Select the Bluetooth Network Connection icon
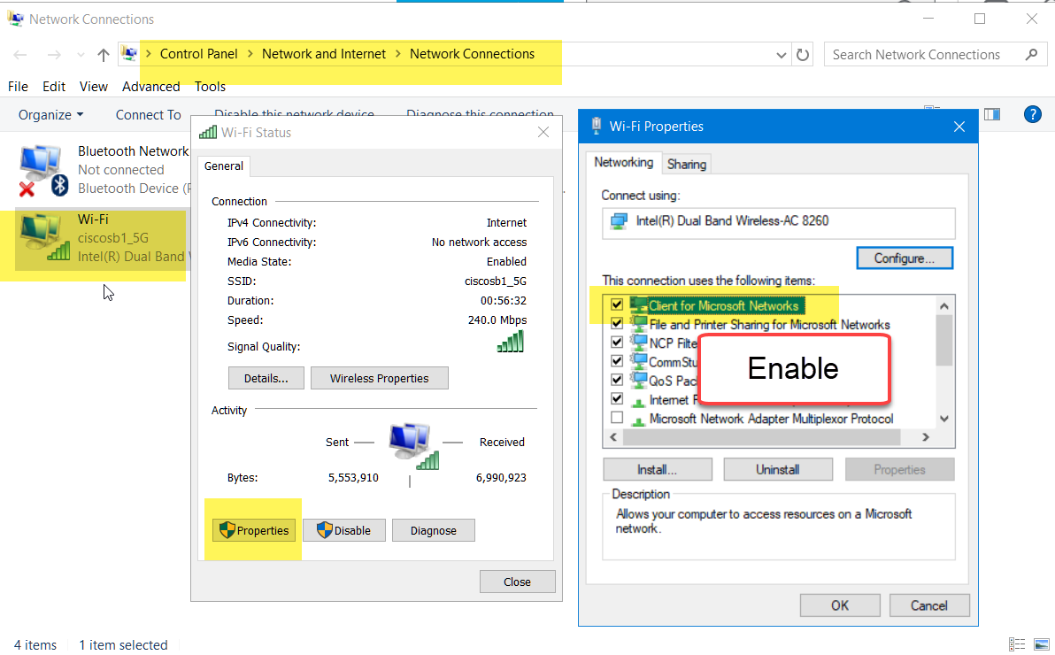1055x655 pixels. pos(44,170)
